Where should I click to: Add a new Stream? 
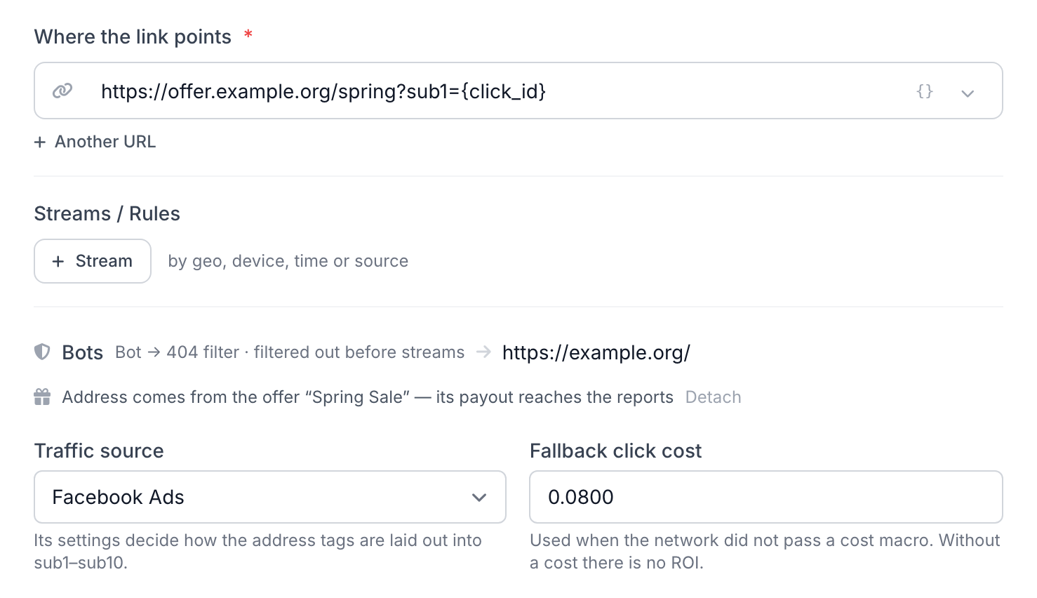pos(93,261)
